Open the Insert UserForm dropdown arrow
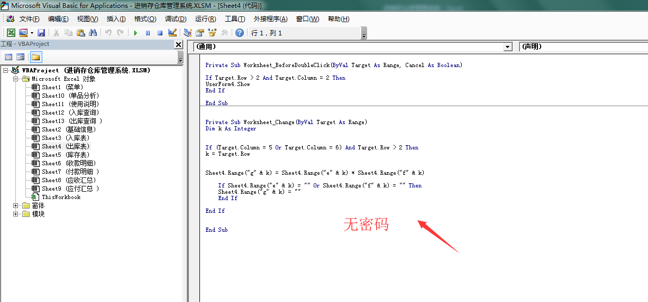Image resolution: width=648 pixels, height=302 pixels. [x=31, y=33]
